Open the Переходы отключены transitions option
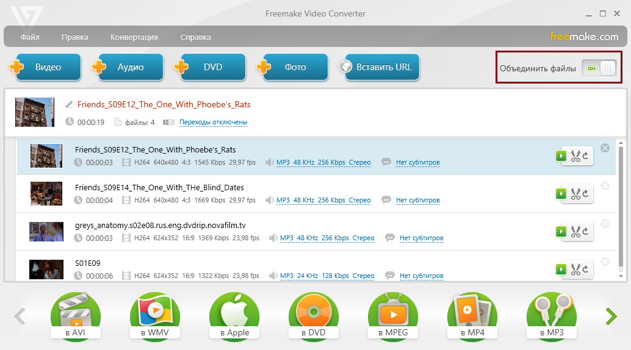Viewport: 631px width, 350px height. click(x=213, y=122)
